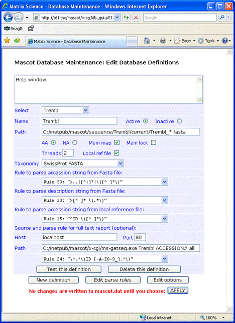Click the Help question mark icon
235x323 pixels.
pos(224,41)
